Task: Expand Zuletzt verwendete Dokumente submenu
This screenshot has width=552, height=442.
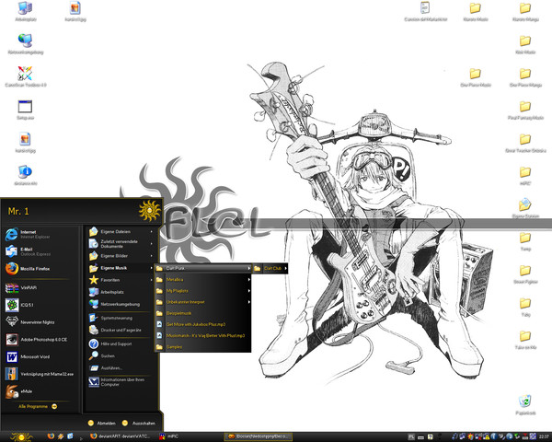Action: [152, 243]
